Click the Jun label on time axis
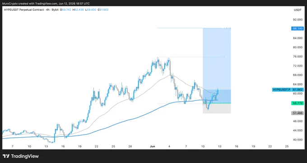 (x=152, y=146)
